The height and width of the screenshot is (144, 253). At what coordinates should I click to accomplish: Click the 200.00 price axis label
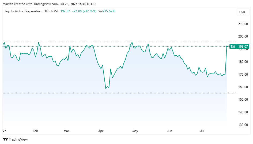point(243,36)
